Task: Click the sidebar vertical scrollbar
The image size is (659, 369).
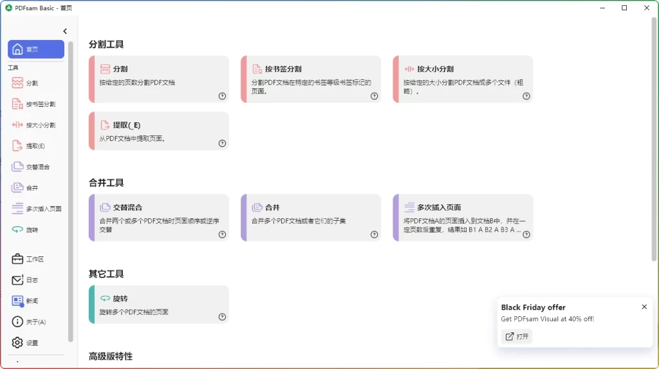Action: click(x=71, y=192)
